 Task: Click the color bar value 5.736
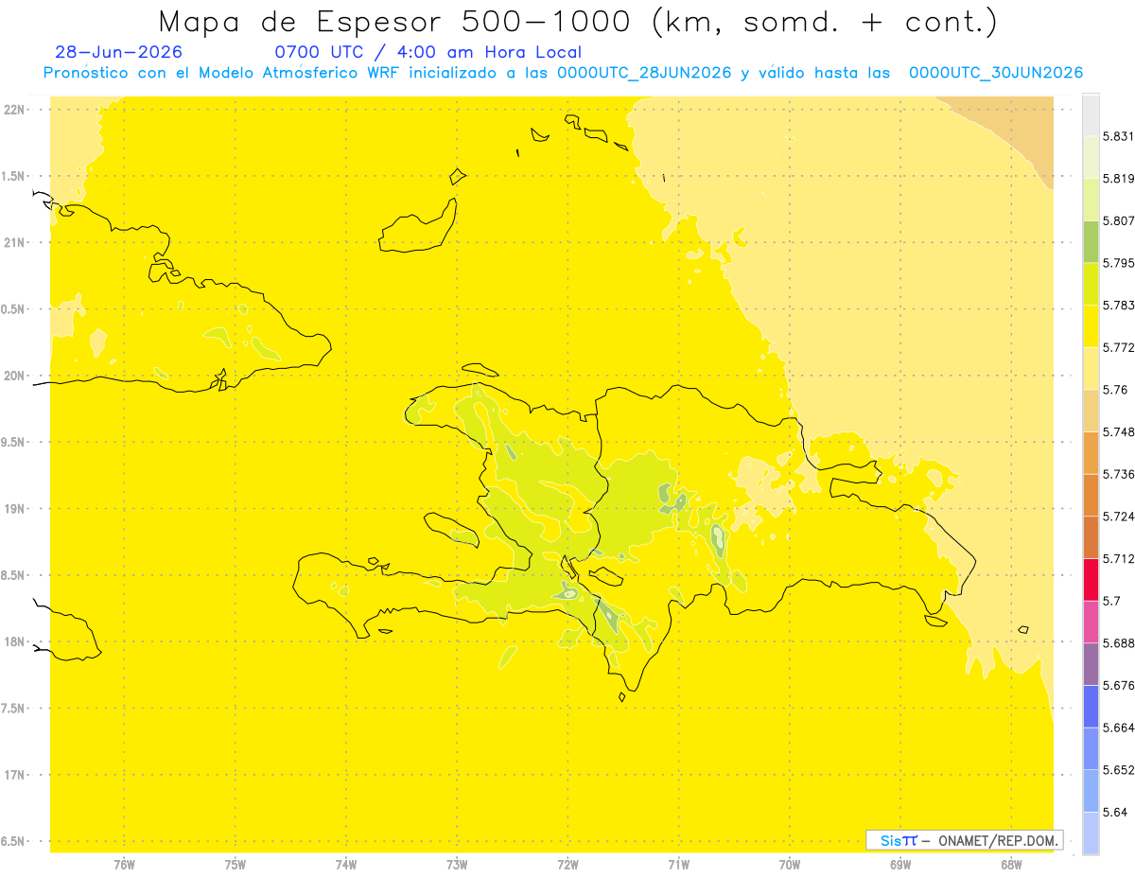1119,474
